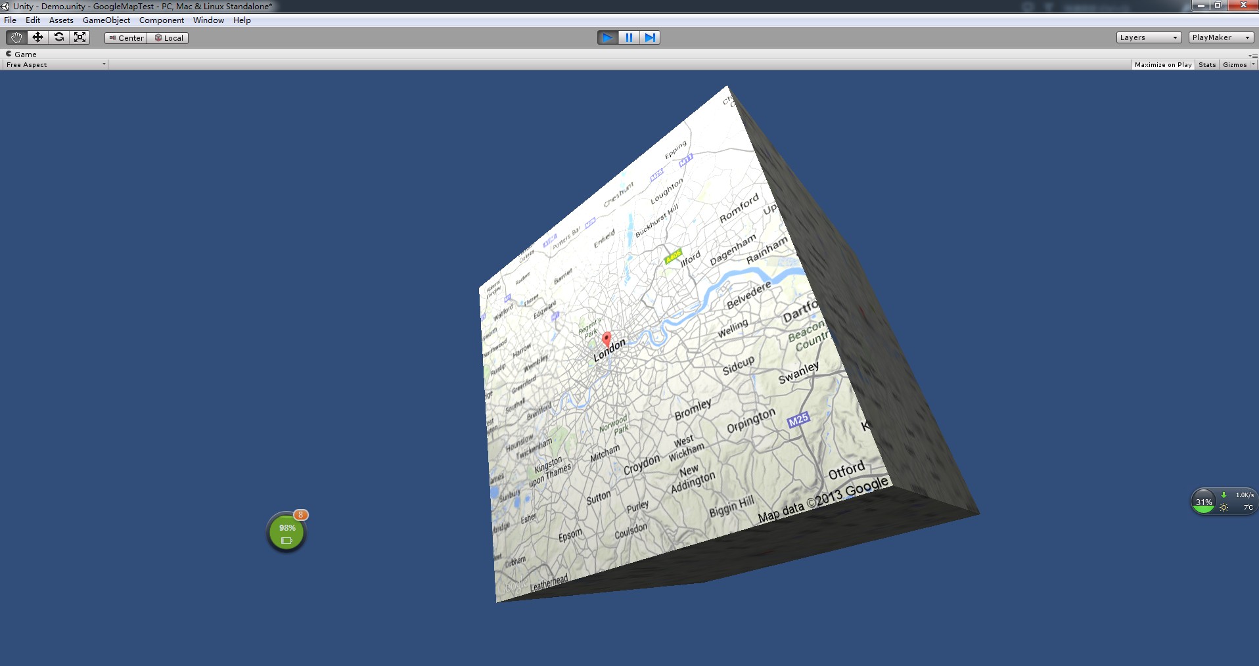The width and height of the screenshot is (1259, 666).
Task: Toggle Maximize on Play
Action: (1162, 64)
